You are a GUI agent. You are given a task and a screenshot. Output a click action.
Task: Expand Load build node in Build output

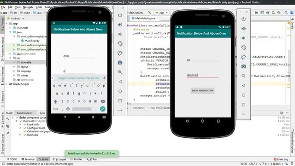[x=20, y=125]
